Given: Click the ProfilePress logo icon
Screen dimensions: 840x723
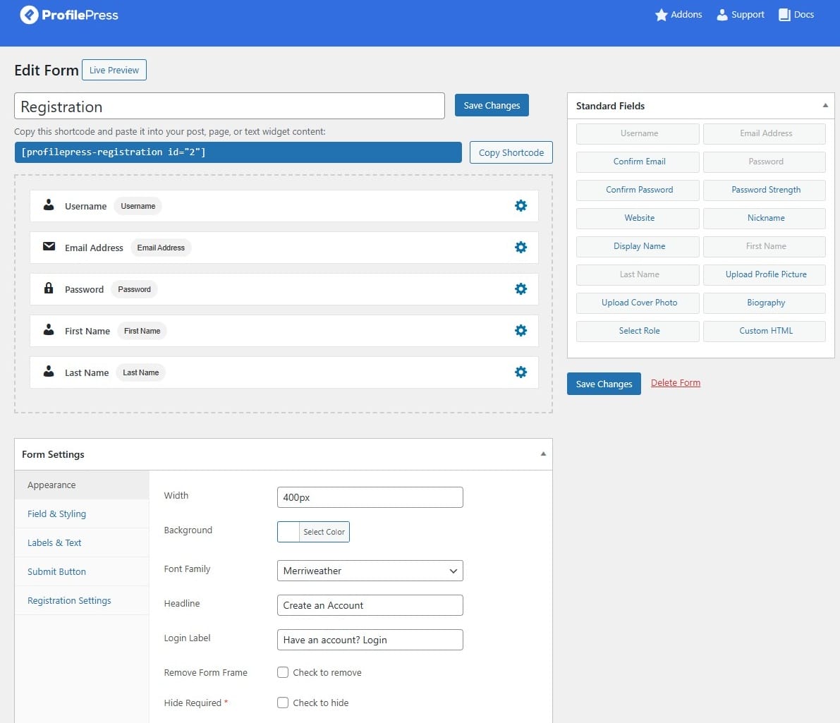Looking at the screenshot, I should click(x=29, y=15).
